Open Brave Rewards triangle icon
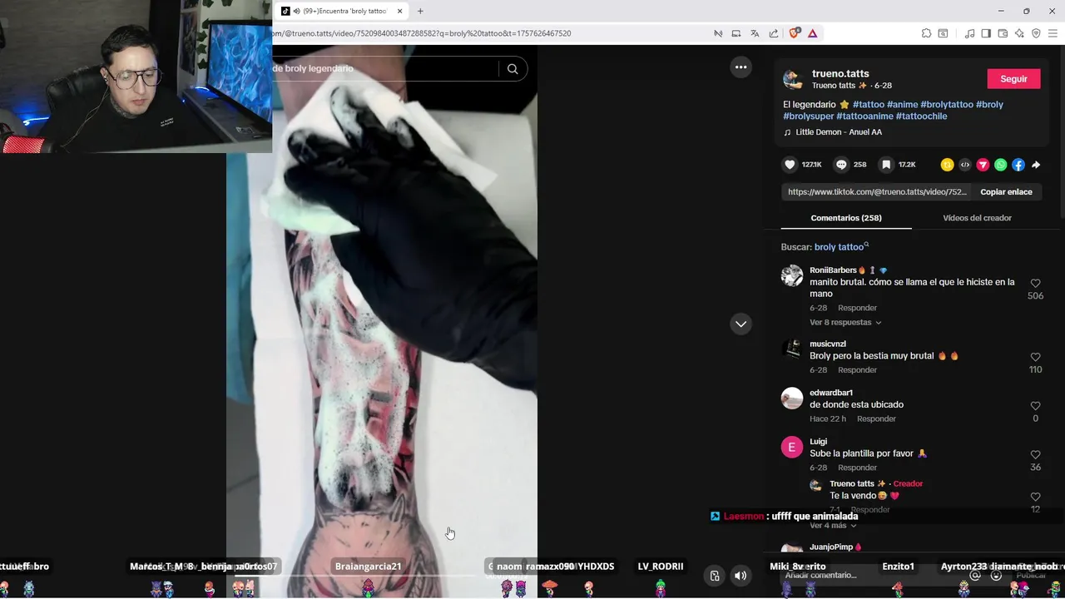This screenshot has height=599, width=1065. [812, 33]
